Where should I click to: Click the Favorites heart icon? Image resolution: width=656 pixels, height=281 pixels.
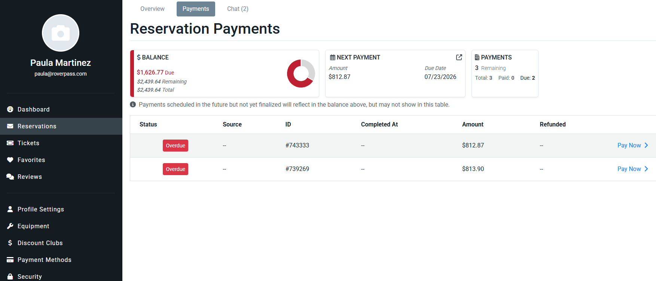pos(10,160)
